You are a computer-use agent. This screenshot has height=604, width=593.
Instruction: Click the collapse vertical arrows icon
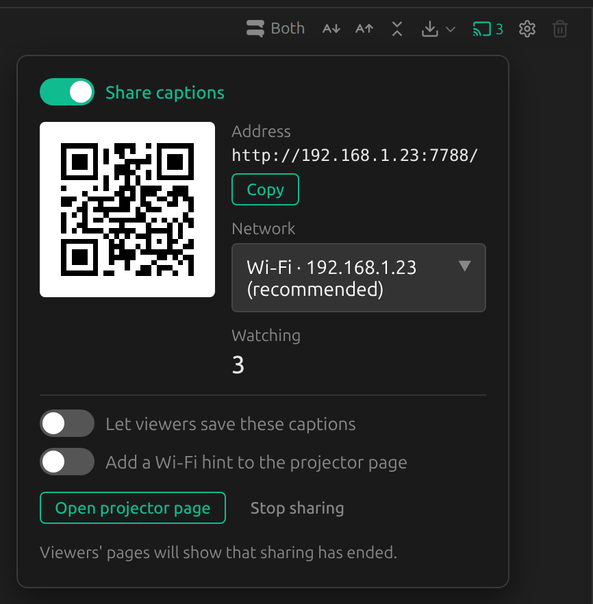[x=397, y=29]
